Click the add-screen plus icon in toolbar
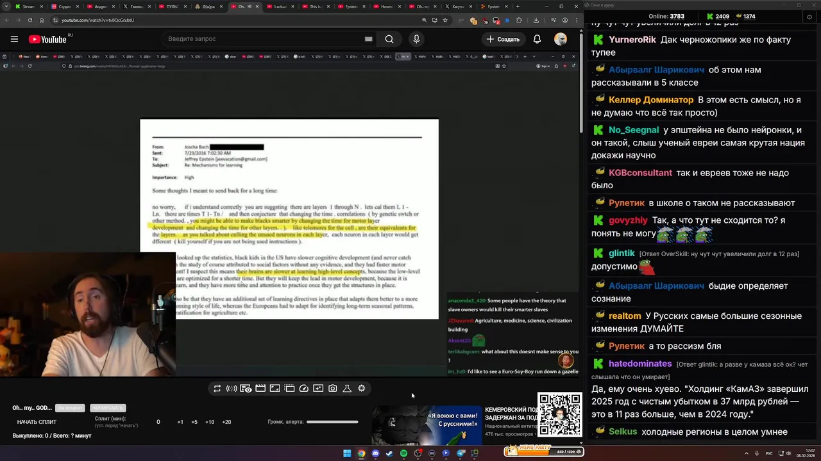821x461 pixels. pos(318,389)
